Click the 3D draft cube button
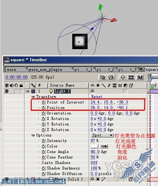Viewport: 158px width, 186px height. pos(111,77)
